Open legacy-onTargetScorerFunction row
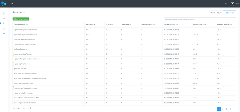The width and height of the screenshot is (240, 112). (124, 30)
